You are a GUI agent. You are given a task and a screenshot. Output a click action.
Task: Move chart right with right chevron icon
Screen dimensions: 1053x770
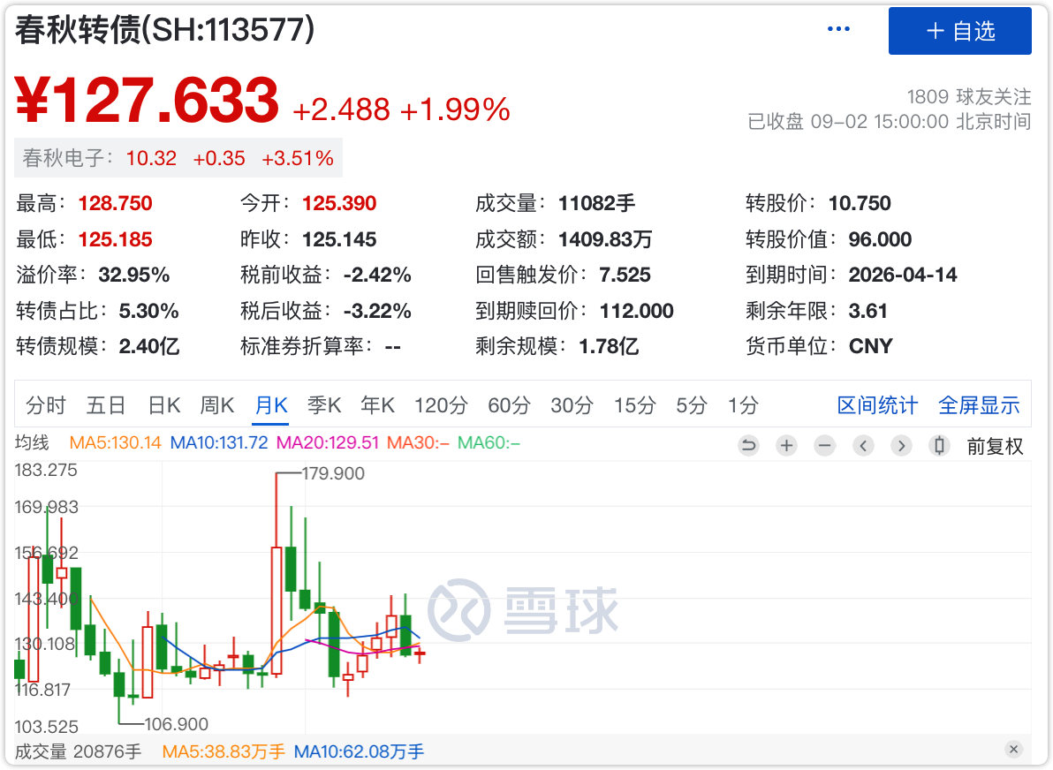pyautogui.click(x=901, y=445)
